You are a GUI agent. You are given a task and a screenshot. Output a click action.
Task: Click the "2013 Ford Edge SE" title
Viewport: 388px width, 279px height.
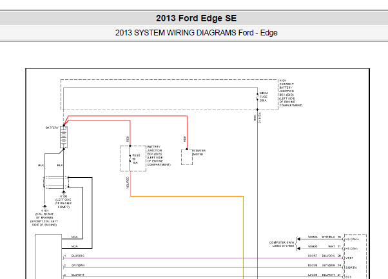click(196, 18)
